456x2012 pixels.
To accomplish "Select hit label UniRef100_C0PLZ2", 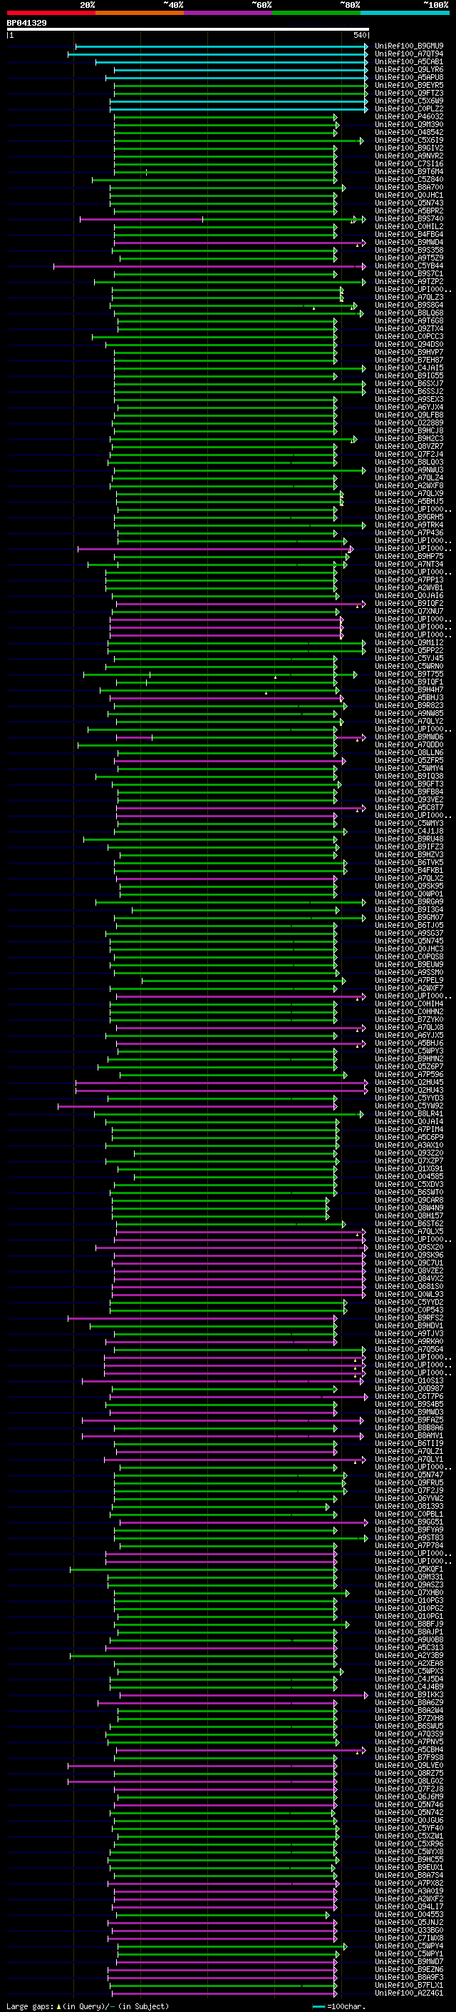I will point(409,108).
